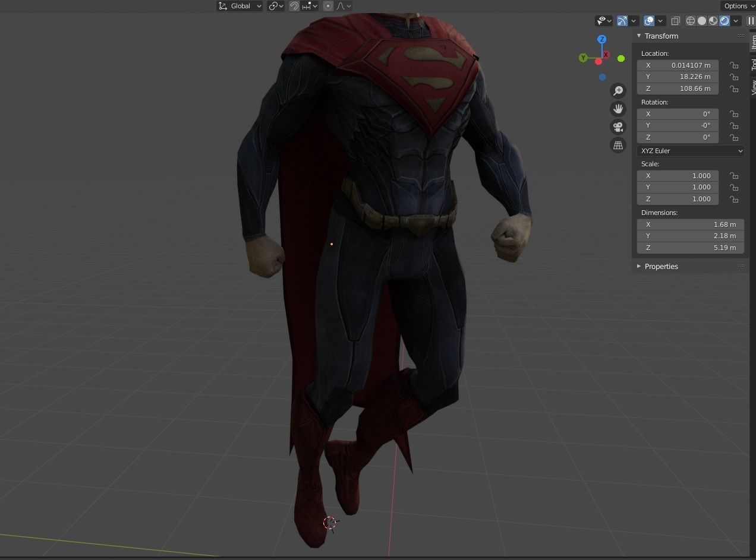756x560 pixels.
Task: Toggle proportional editing
Action: click(328, 6)
